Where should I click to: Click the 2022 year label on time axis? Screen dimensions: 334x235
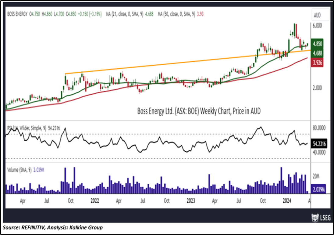pyautogui.click(x=95, y=201)
